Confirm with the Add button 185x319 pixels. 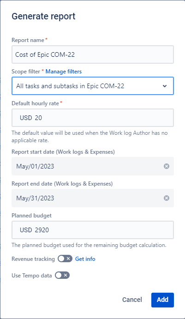coord(162,300)
